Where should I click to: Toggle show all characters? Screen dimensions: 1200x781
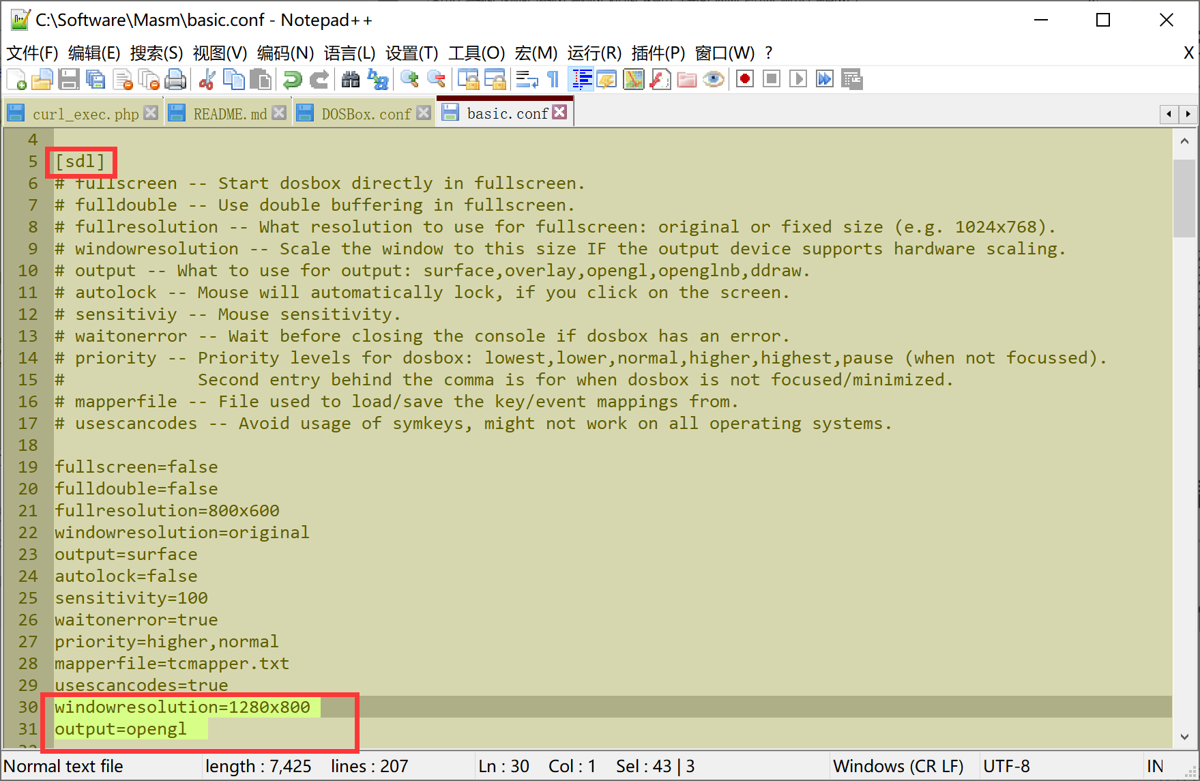[553, 79]
